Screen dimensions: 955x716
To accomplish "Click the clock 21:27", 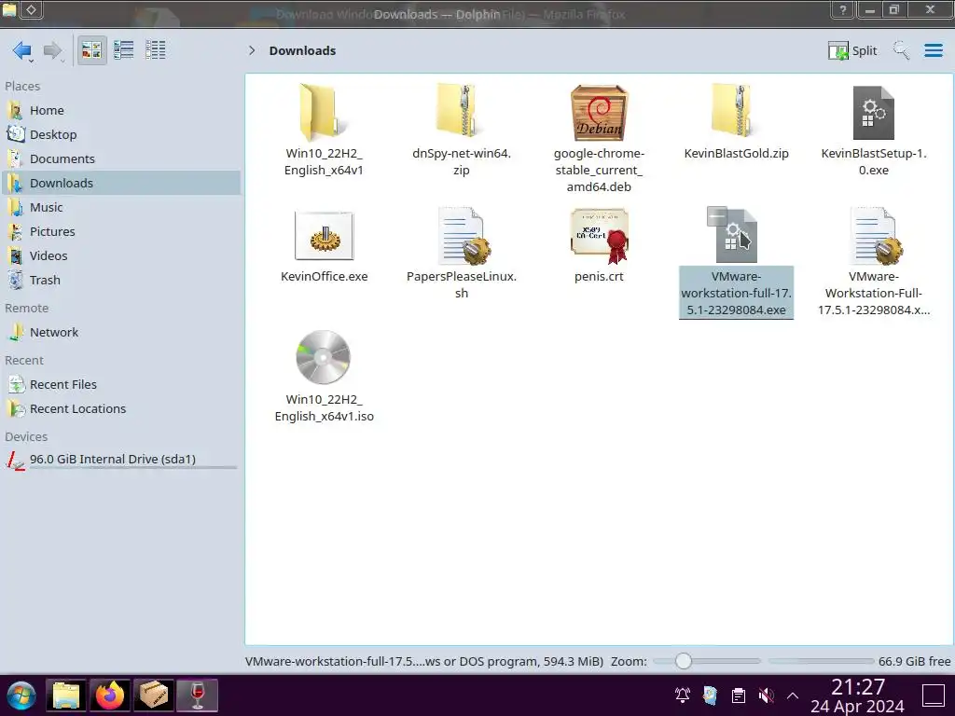I will pyautogui.click(x=858, y=687).
